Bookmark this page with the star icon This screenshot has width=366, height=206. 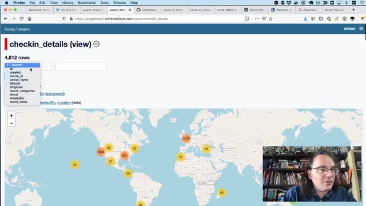[270, 19]
